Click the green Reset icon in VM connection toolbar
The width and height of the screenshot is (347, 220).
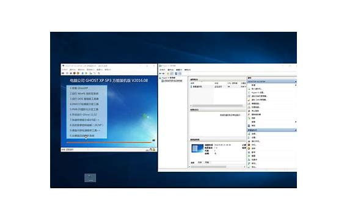[86, 73]
